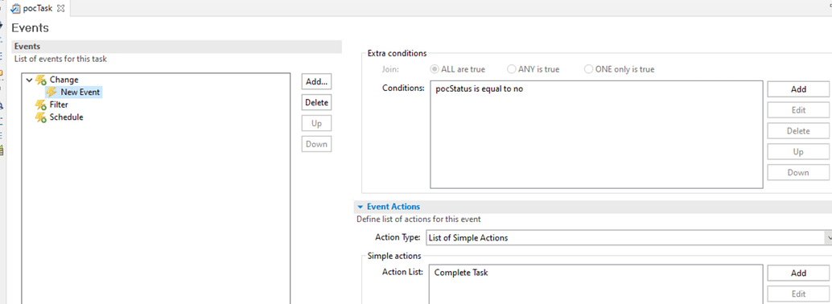
Task: Collapse the Event Actions section
Action: point(360,207)
